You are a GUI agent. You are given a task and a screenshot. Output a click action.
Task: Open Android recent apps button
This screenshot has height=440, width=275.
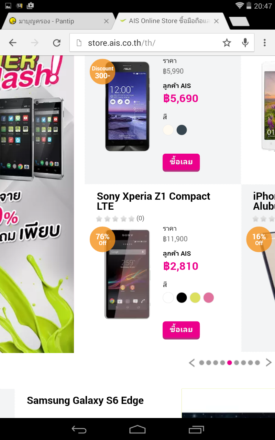coord(196,429)
